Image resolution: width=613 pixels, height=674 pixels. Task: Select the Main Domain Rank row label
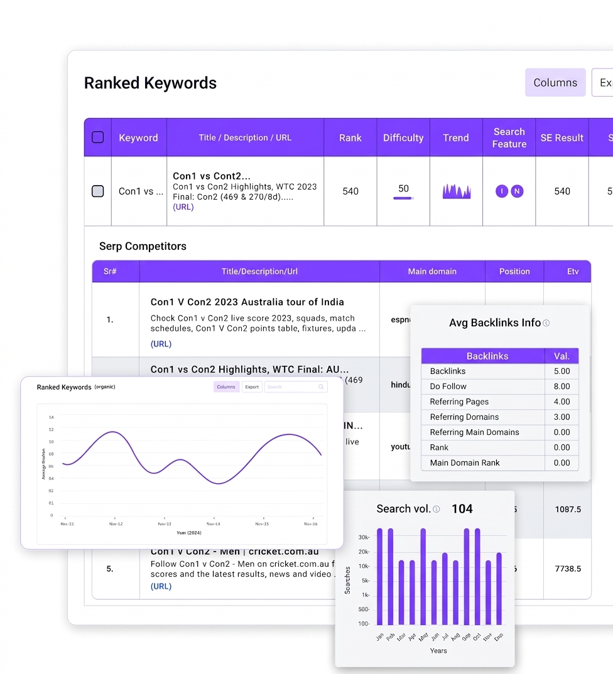tap(465, 463)
